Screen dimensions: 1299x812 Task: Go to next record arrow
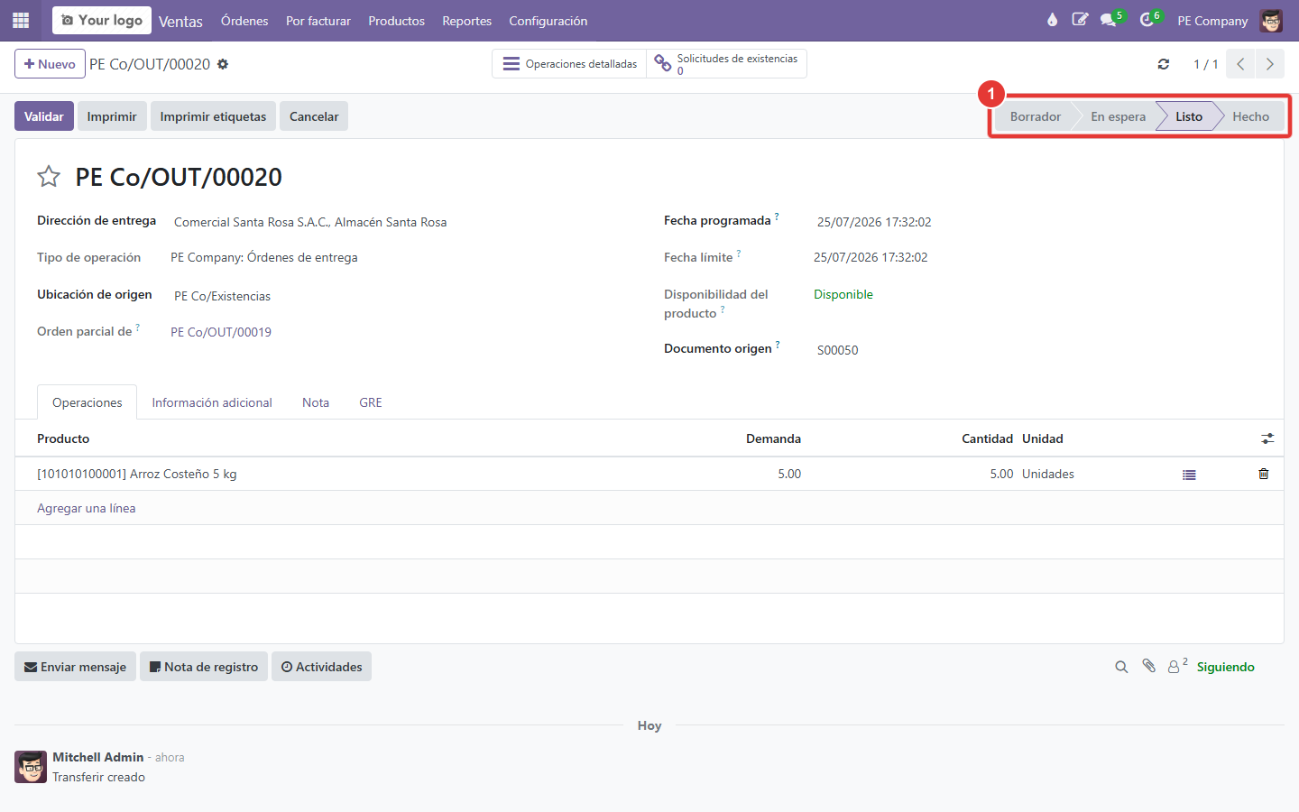coord(1270,64)
